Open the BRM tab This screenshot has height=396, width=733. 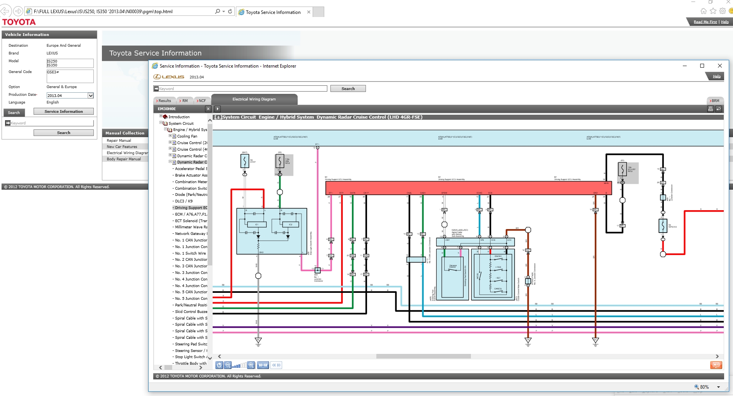tap(714, 100)
